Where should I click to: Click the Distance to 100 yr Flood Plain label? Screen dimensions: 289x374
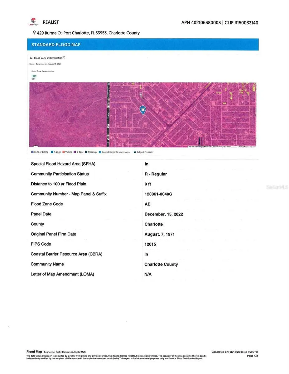59,184
